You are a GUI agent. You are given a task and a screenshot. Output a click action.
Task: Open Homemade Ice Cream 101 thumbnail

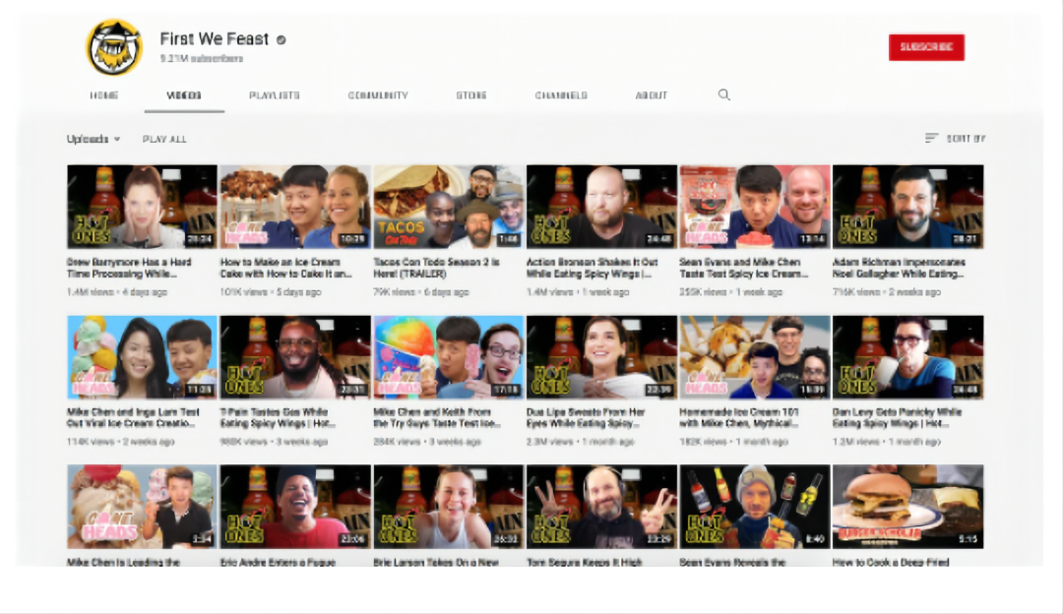click(x=755, y=357)
